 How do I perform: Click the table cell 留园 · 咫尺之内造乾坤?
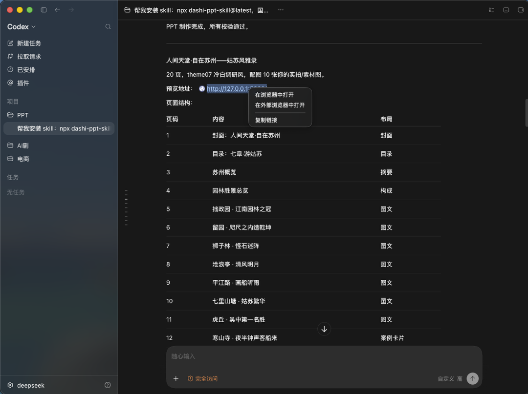pos(242,228)
